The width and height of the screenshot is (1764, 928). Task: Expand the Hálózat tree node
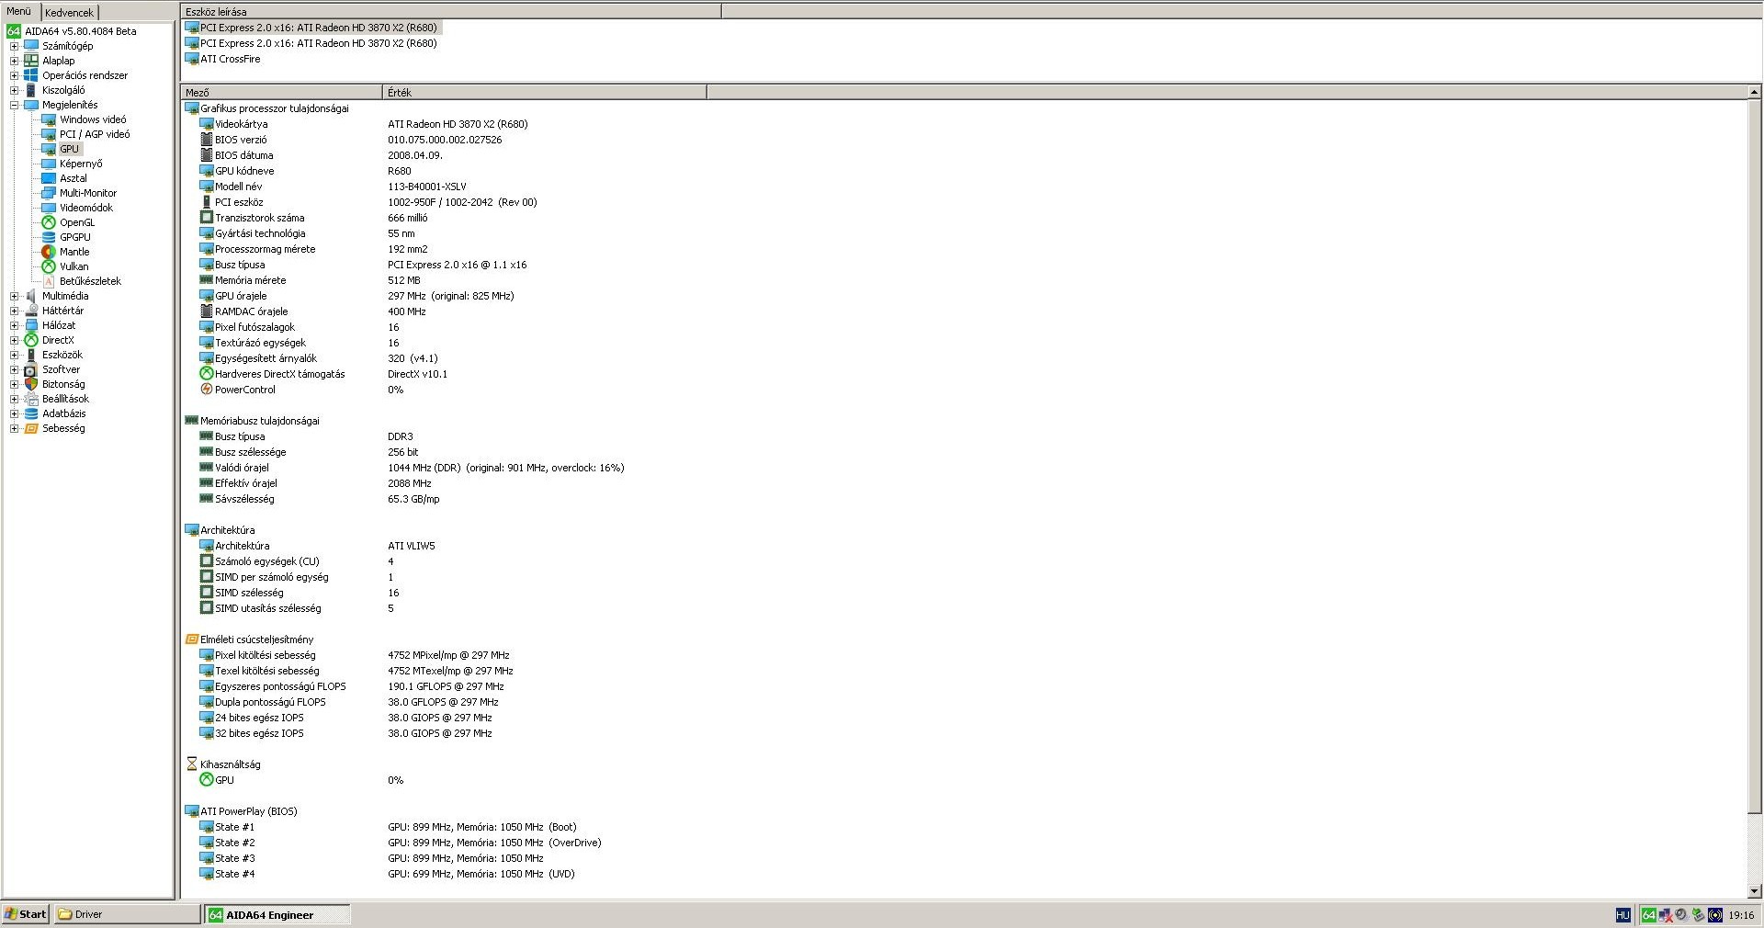point(14,325)
